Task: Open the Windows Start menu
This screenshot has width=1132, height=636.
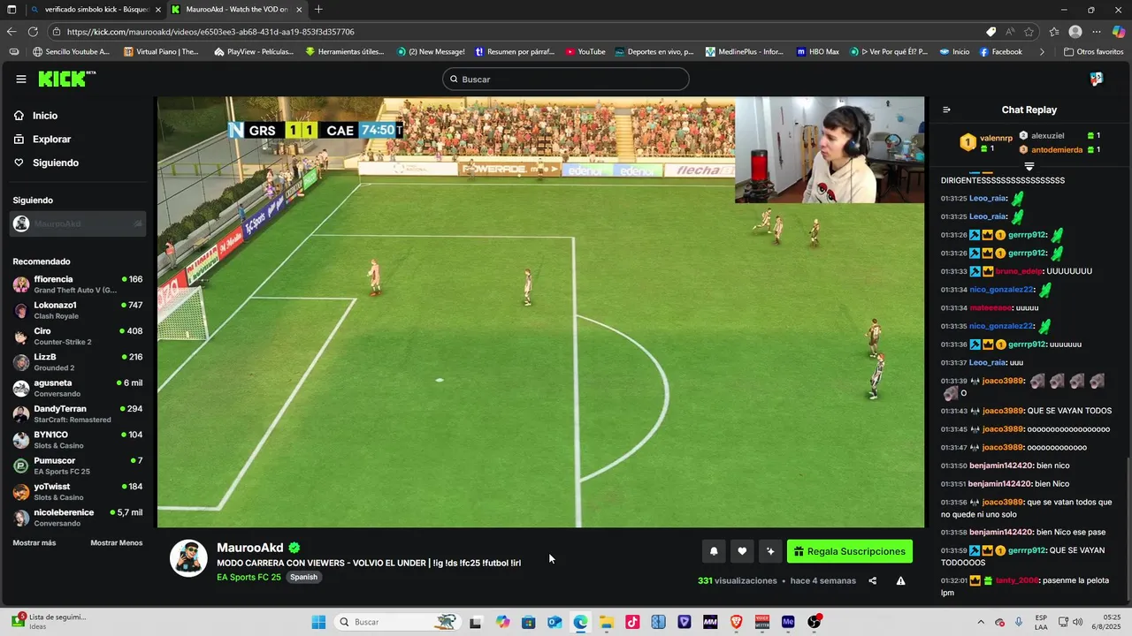Action: point(318,622)
